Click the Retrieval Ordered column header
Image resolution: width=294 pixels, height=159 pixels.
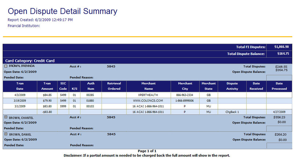114,86
